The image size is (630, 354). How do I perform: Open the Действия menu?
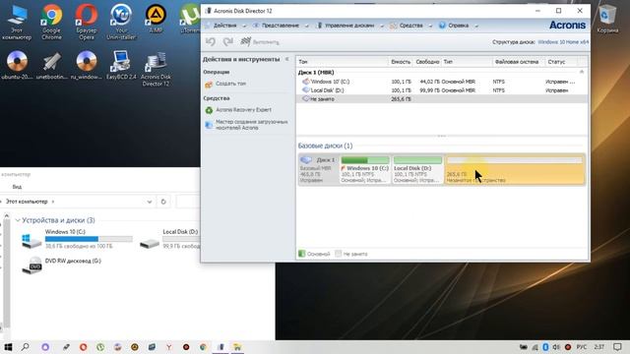225,26
